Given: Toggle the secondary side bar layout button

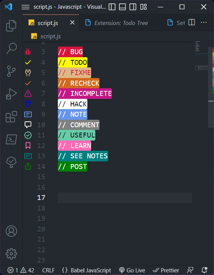Looking at the screenshot, I should point(133,7).
